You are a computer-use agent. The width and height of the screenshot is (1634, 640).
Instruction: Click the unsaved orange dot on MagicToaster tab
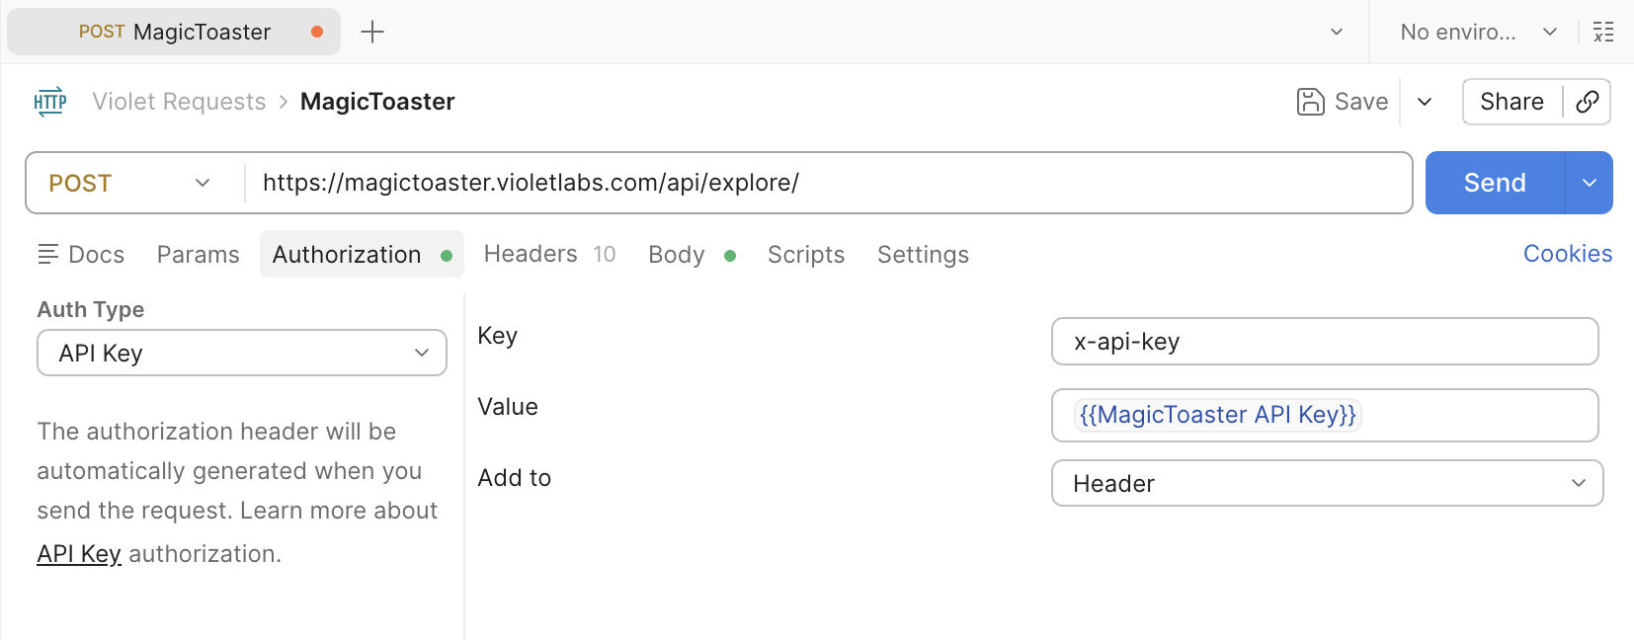317,32
